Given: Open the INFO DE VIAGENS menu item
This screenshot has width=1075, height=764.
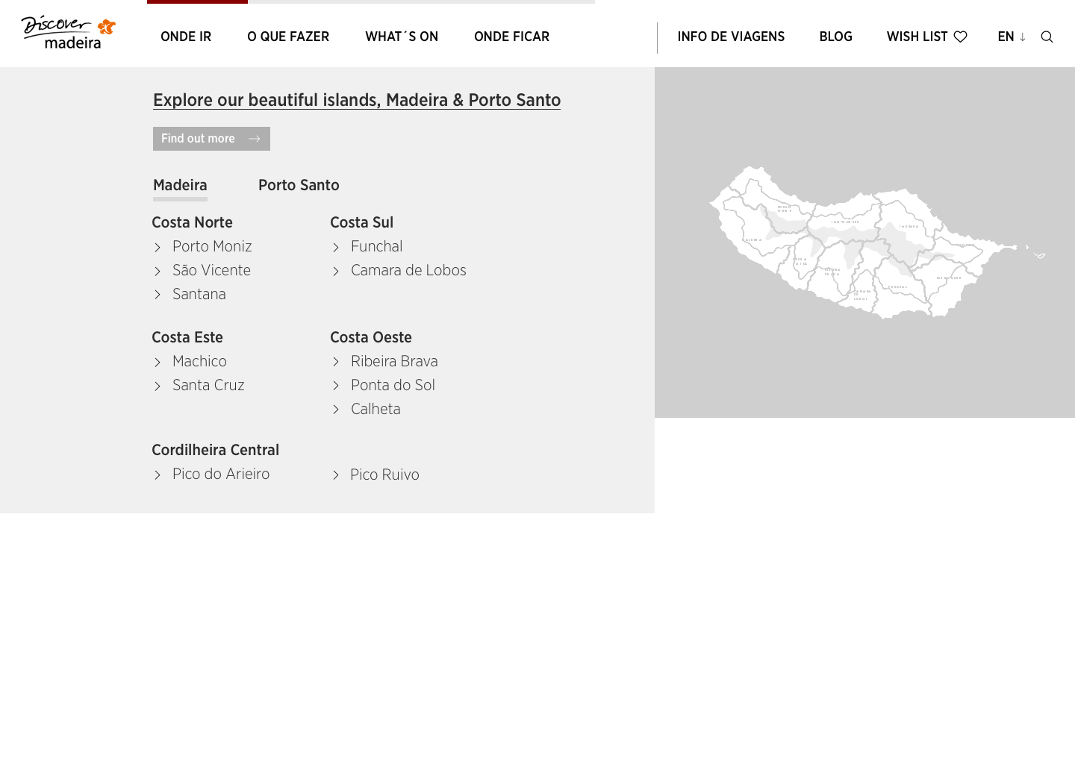Looking at the screenshot, I should [731, 37].
